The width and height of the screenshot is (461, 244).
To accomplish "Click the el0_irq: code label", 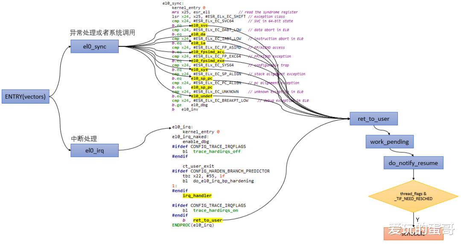I will click(x=183, y=127).
